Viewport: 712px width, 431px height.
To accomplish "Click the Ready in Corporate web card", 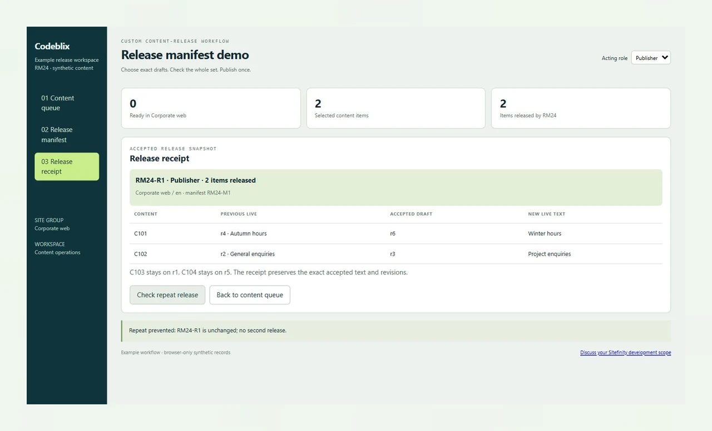I will (x=211, y=108).
